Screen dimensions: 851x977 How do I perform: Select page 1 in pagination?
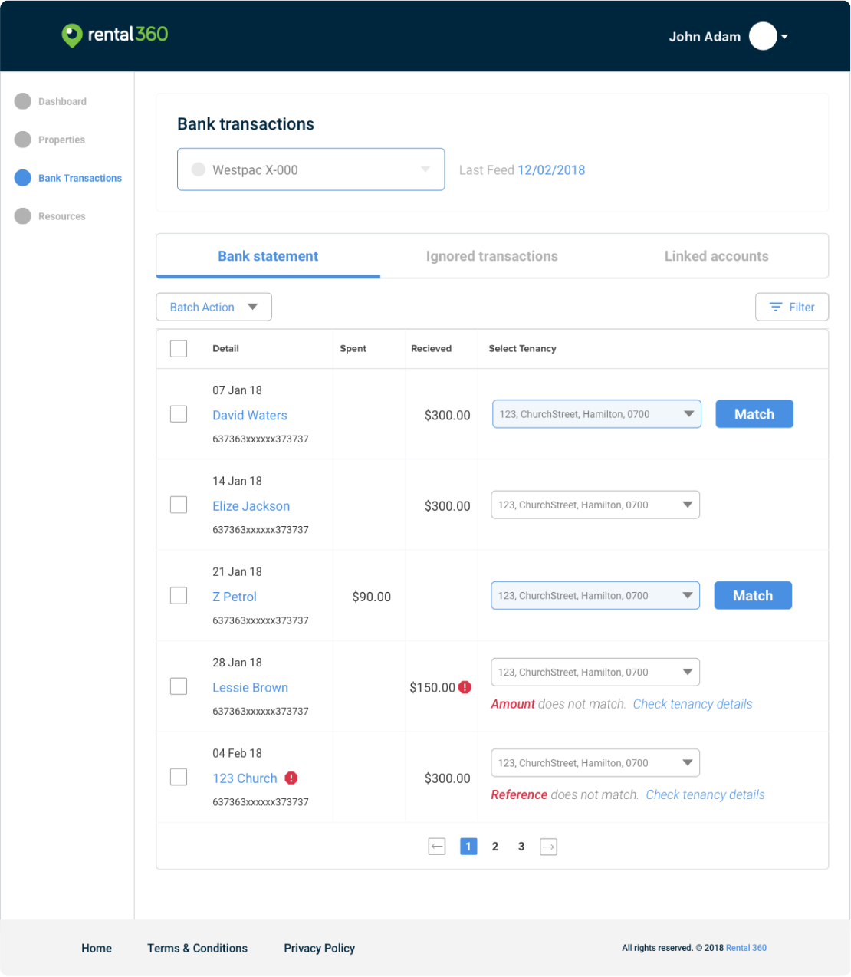click(468, 847)
